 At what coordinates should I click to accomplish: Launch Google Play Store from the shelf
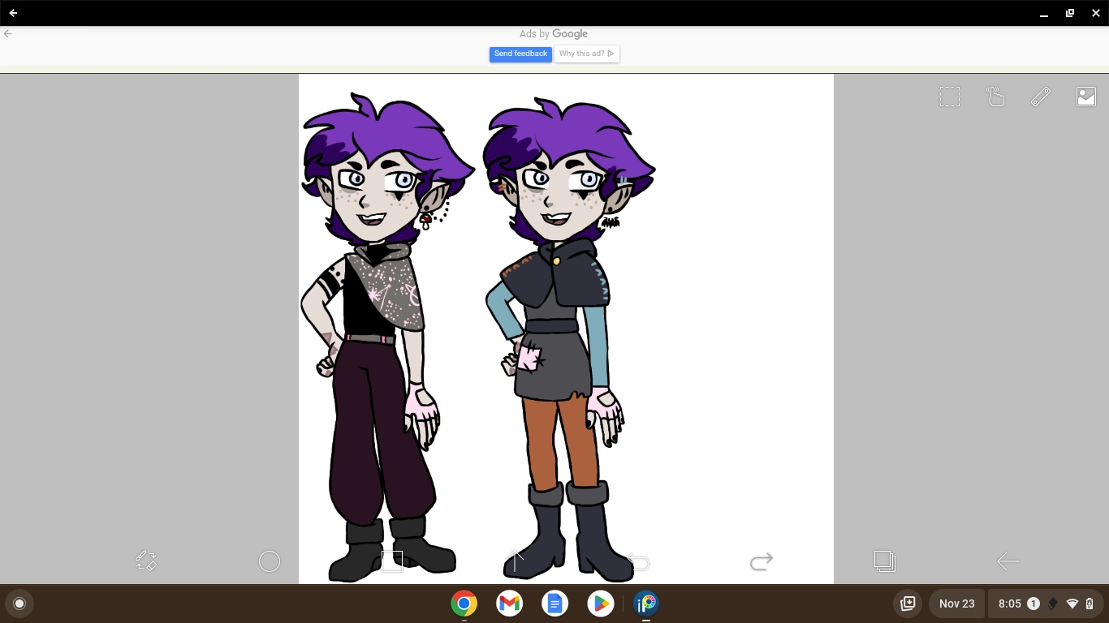coord(601,604)
